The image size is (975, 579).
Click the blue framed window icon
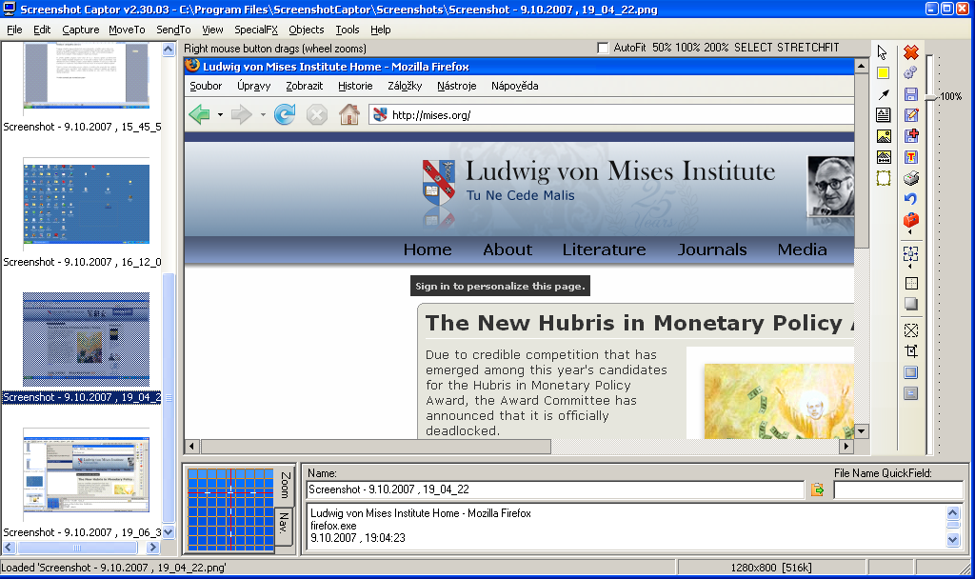pyautogui.click(x=911, y=372)
